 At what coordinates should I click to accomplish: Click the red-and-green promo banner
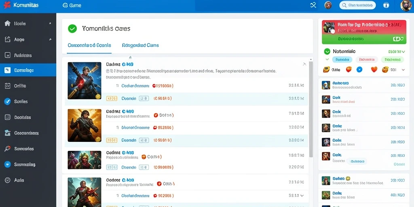click(364, 32)
